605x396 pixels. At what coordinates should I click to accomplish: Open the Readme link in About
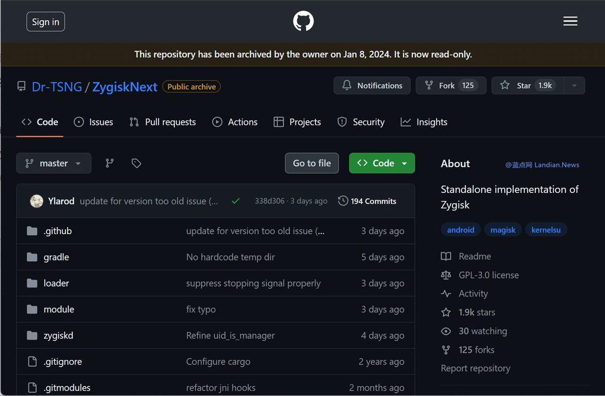[466, 256]
